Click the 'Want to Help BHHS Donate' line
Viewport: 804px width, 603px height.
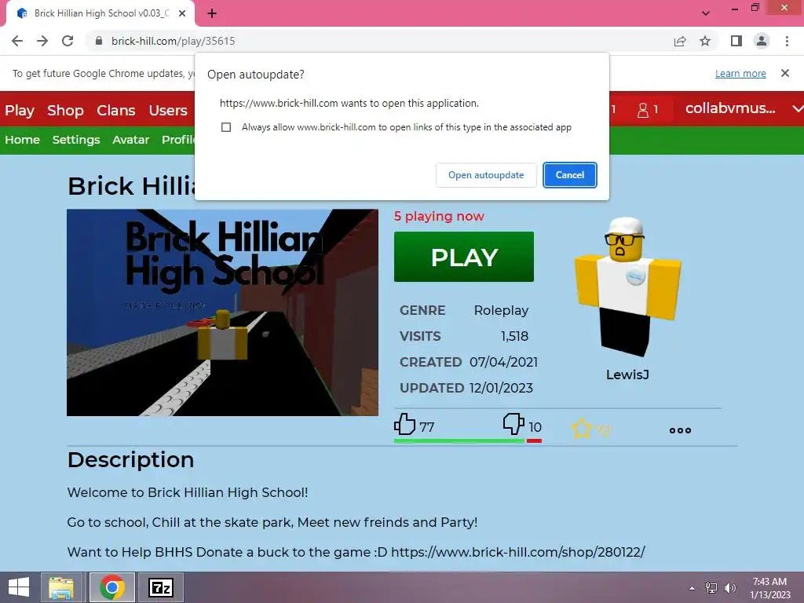[356, 552]
